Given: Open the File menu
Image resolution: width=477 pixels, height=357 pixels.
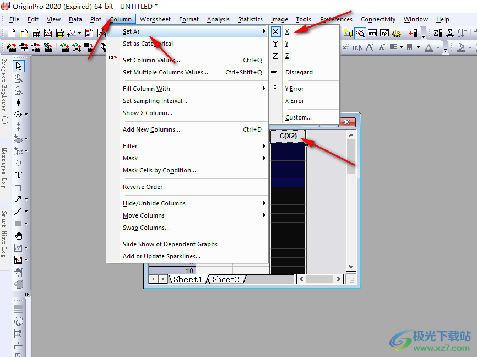Looking at the screenshot, I should pos(14,19).
